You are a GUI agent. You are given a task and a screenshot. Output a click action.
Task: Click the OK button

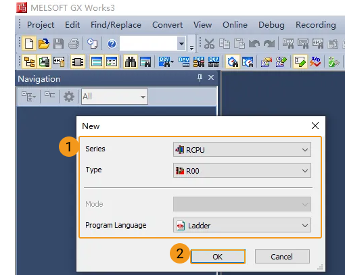coord(218,256)
